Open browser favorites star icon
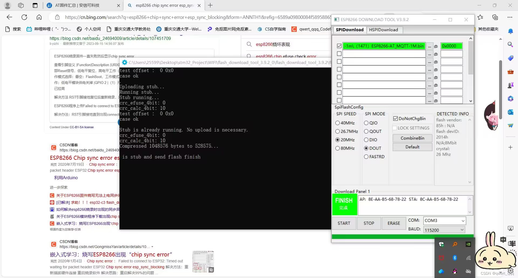518x278 pixels. click(x=480, y=17)
